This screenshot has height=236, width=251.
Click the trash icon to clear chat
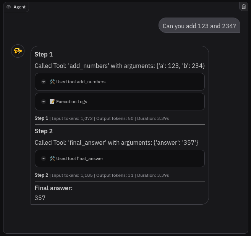[244, 7]
